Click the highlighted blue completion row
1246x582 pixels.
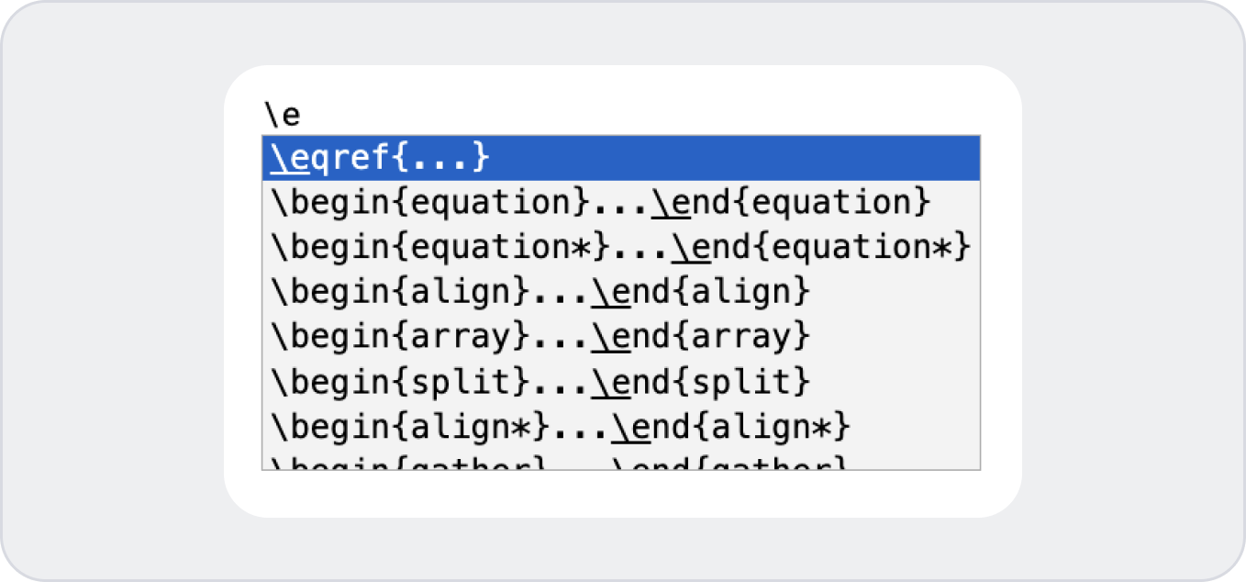619,156
